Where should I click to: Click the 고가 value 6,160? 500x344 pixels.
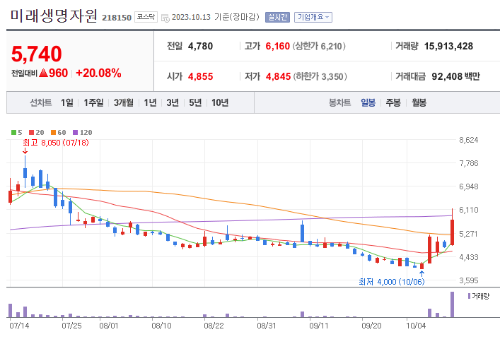tap(278, 46)
